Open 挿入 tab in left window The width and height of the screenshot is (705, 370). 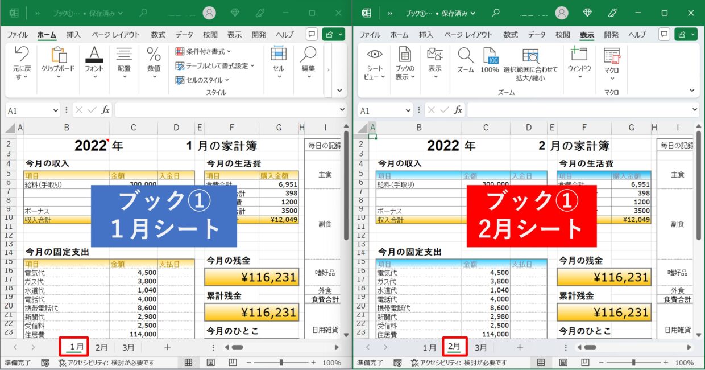73,35
